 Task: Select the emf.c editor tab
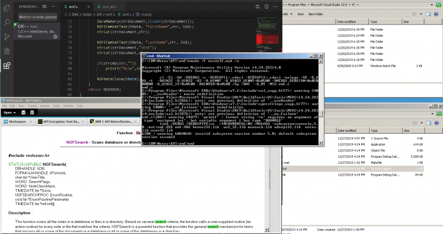pos(73,7)
